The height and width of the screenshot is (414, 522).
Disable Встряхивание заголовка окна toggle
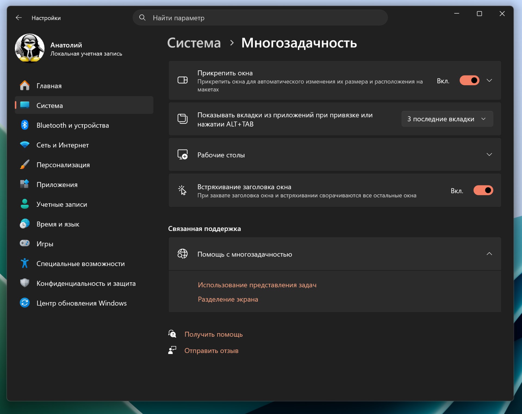pyautogui.click(x=483, y=191)
